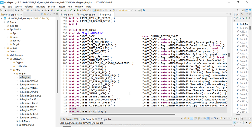Click Last Edit Location arrow in toolbar

point(120,10)
